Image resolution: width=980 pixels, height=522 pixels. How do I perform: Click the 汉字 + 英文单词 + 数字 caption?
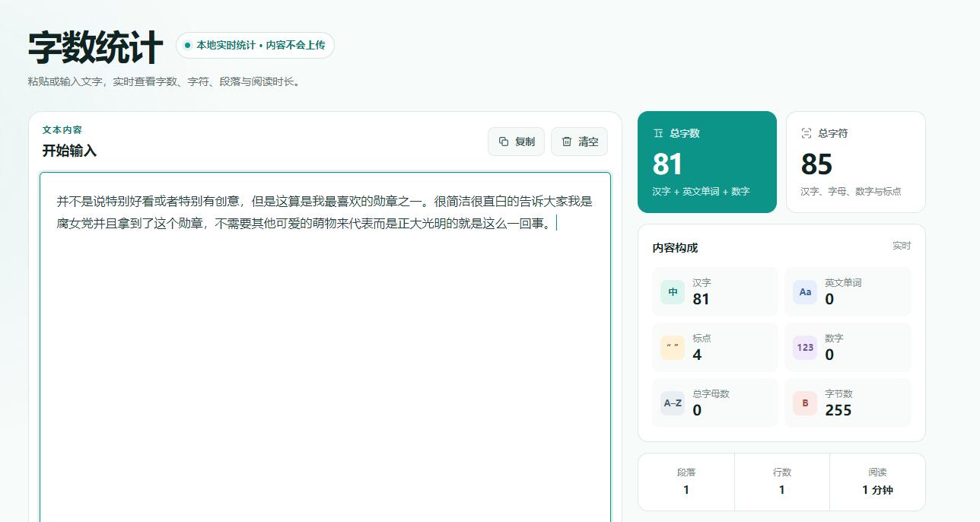tap(701, 192)
